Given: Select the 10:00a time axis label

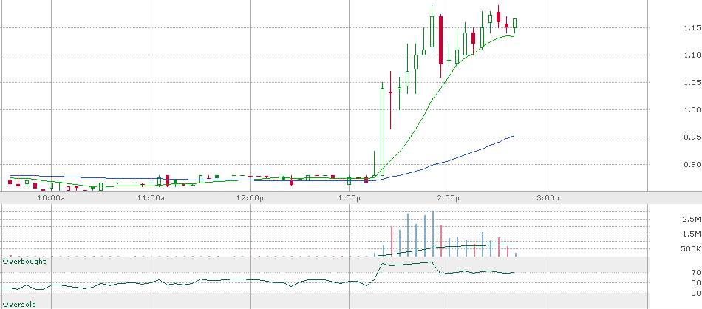Looking at the screenshot, I should (52, 197).
